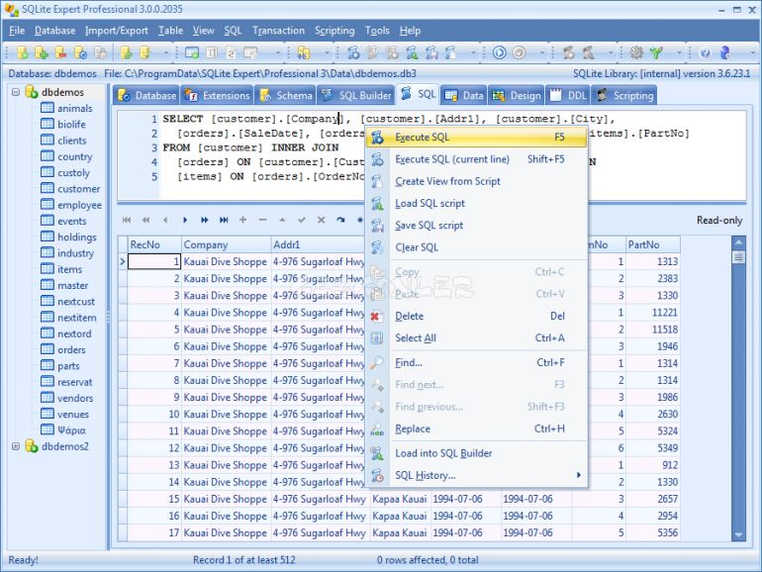Click Execute SQL in context menu
The height and width of the screenshot is (572, 762).
click(476, 138)
